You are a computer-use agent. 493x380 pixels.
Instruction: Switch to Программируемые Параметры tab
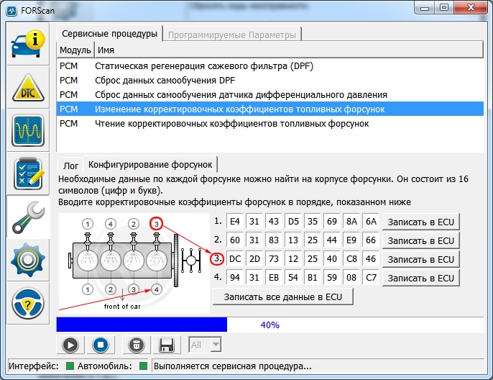232,35
